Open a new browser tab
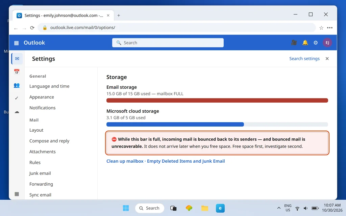The image size is (346, 216). pos(119,16)
